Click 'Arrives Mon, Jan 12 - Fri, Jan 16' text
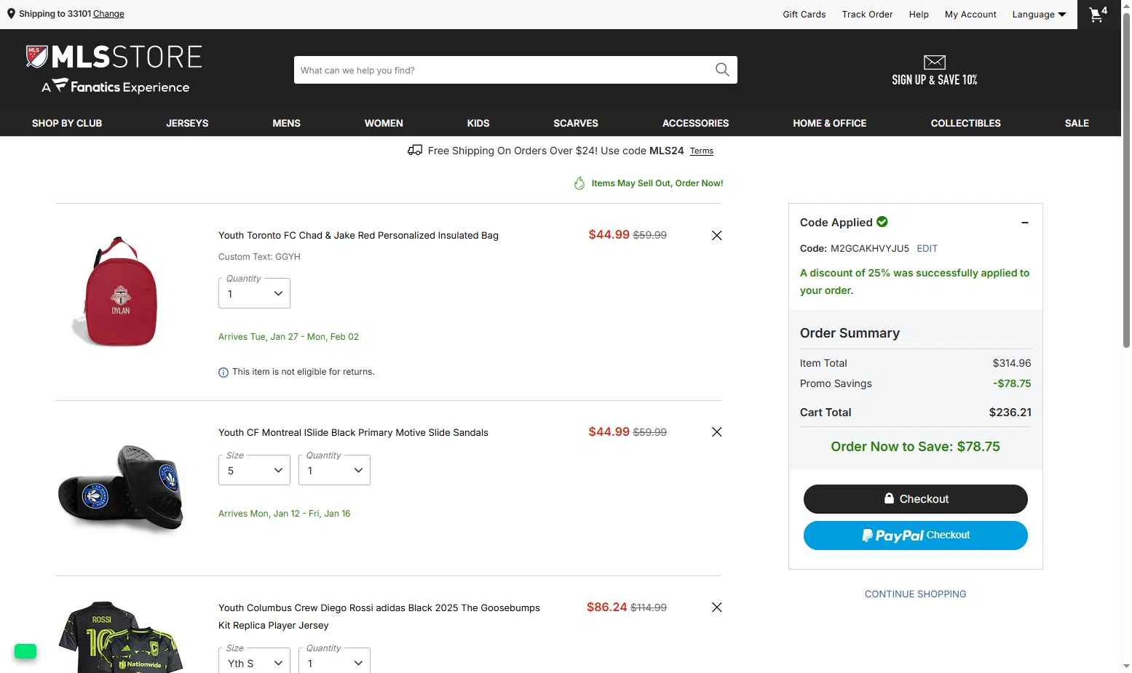 [x=284, y=514]
